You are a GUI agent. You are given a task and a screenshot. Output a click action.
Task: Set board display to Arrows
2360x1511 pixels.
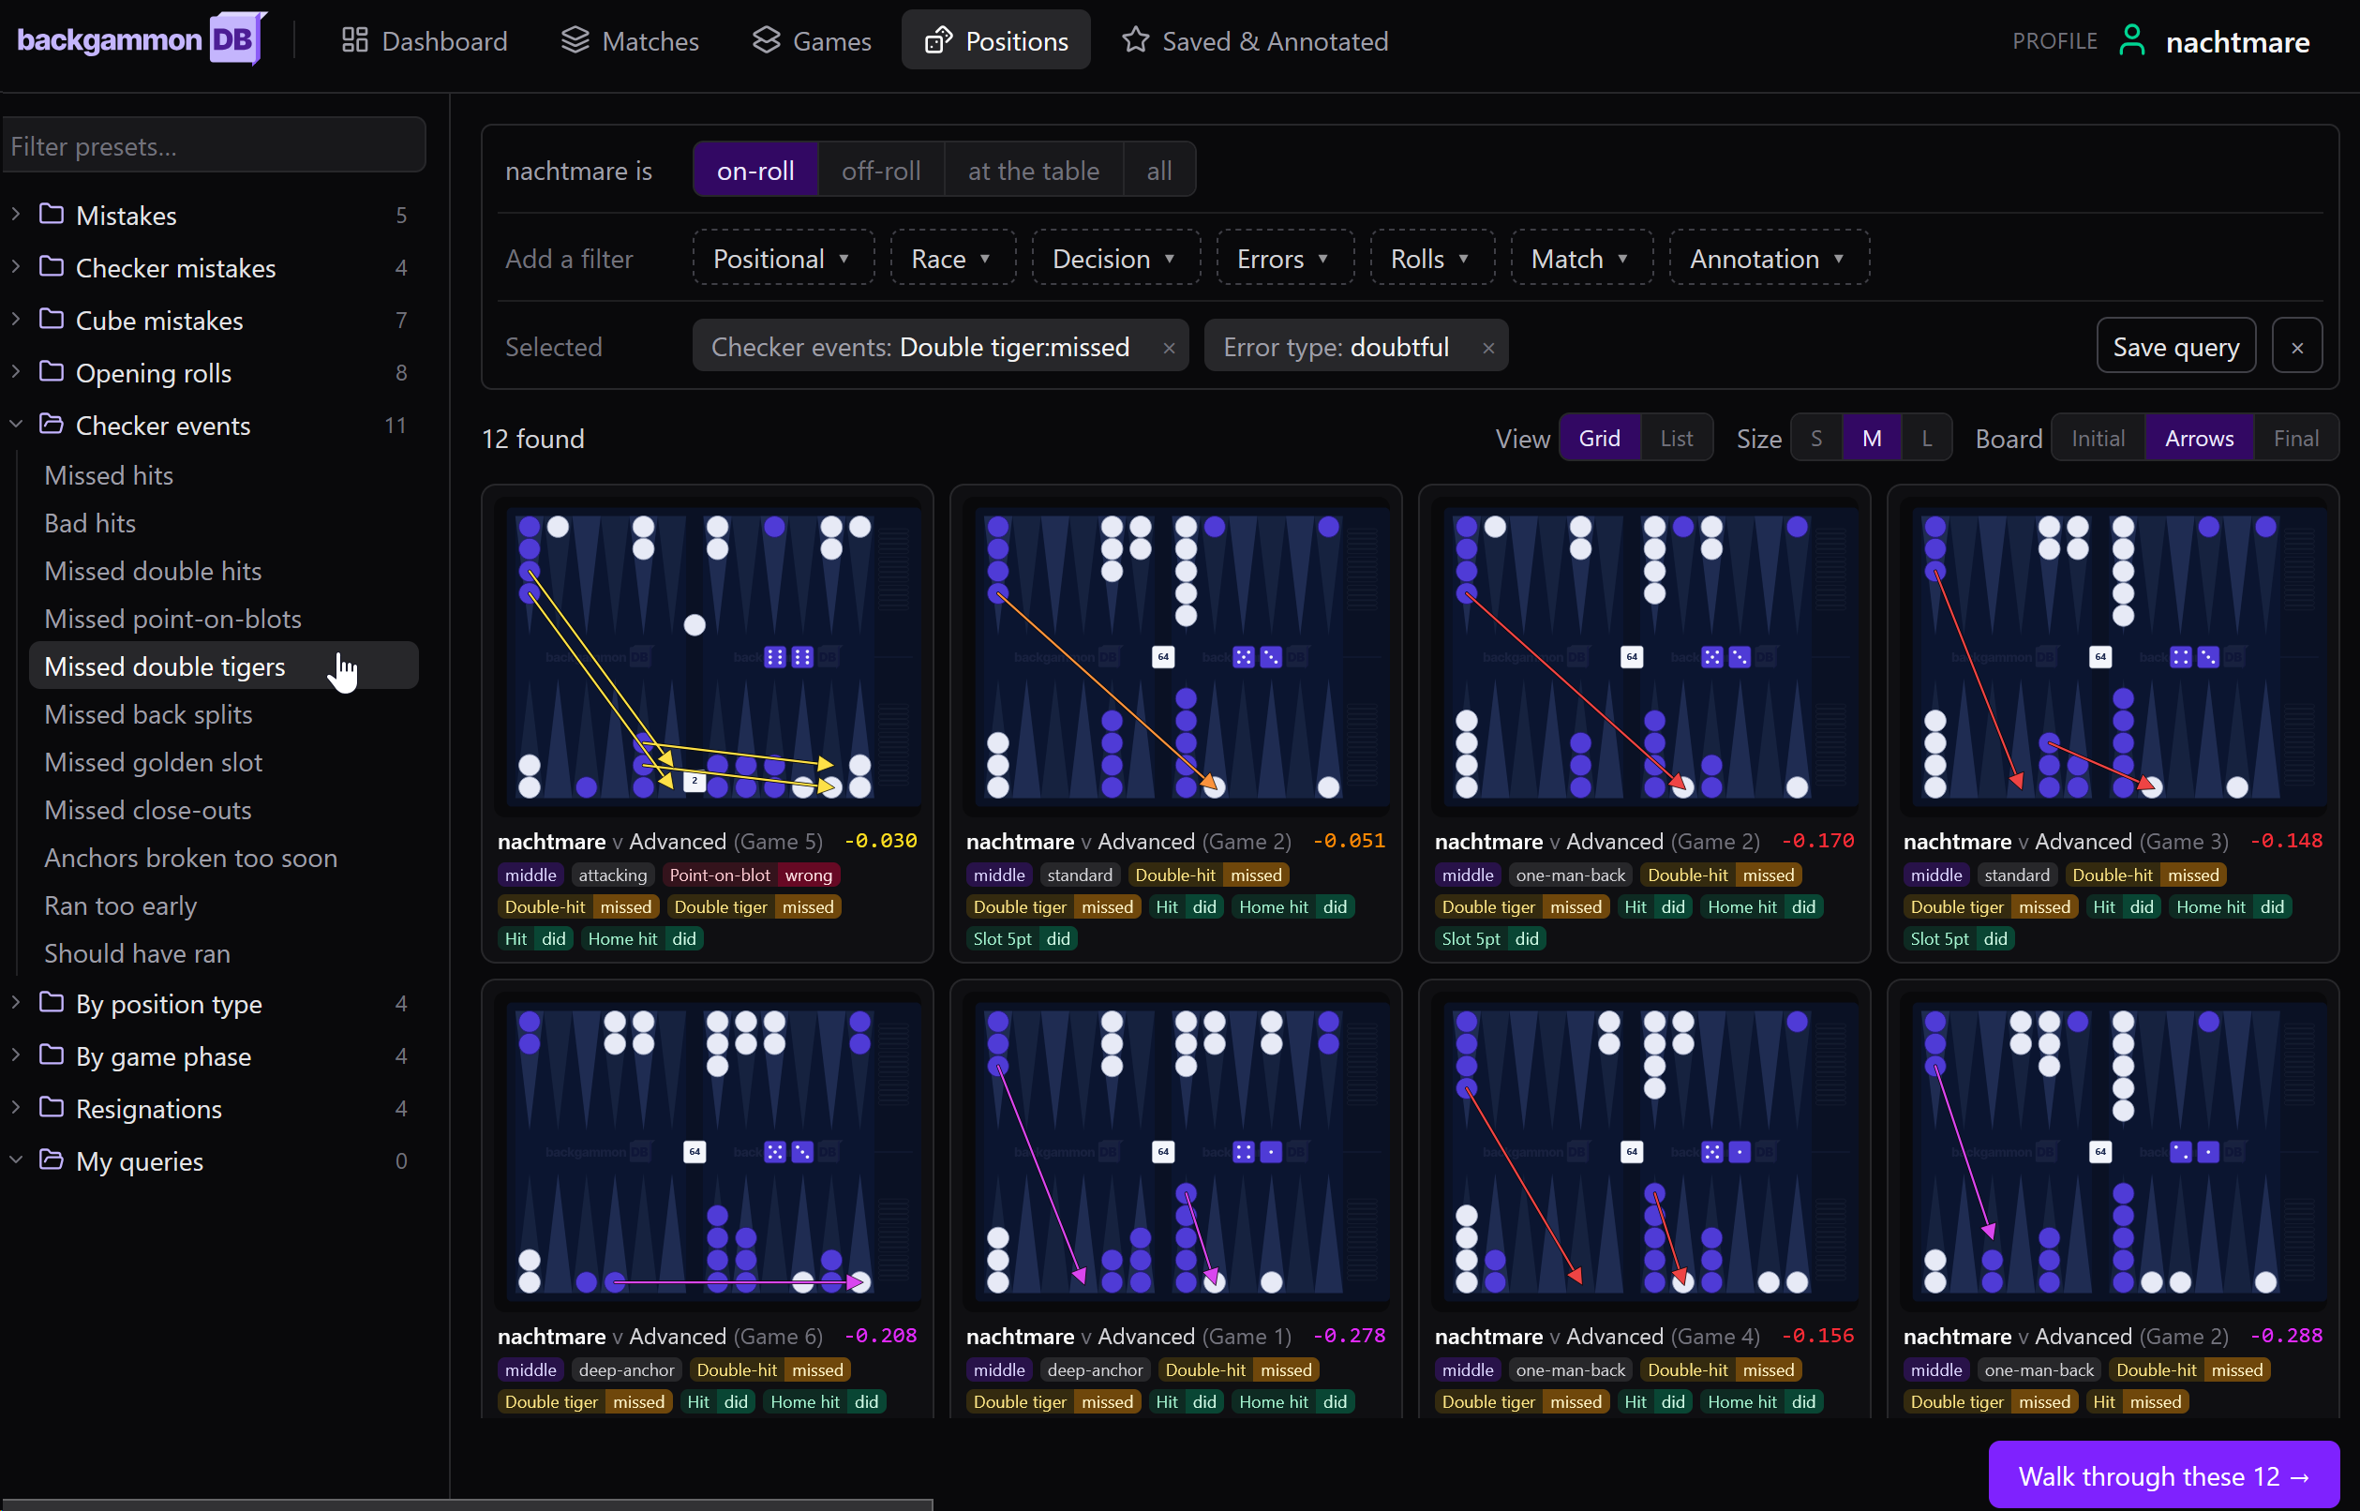click(2198, 438)
